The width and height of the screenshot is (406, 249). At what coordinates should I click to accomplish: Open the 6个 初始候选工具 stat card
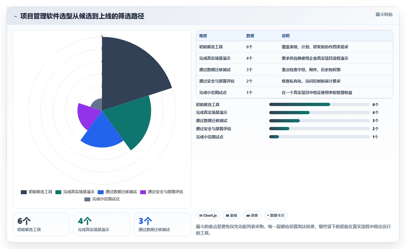(x=41, y=224)
